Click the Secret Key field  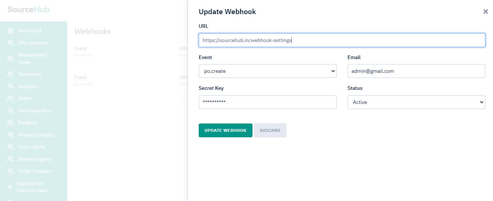[267, 102]
